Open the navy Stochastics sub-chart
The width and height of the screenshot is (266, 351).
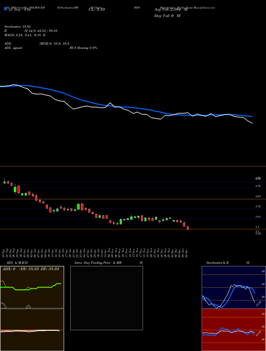pyautogui.click(x=234, y=287)
